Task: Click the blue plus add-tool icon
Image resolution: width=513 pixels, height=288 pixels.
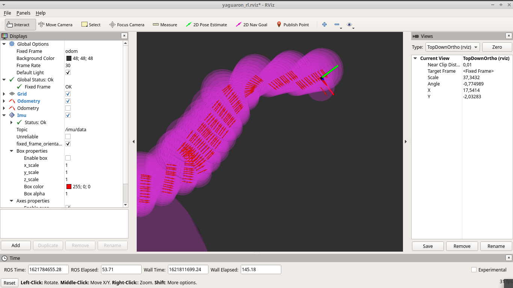Action: click(324, 24)
